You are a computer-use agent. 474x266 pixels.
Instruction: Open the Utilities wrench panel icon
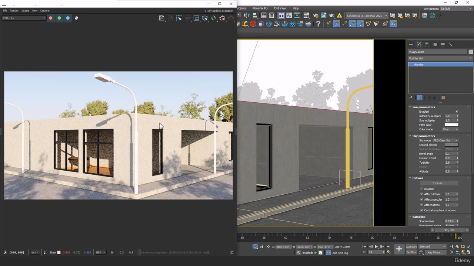(x=451, y=44)
